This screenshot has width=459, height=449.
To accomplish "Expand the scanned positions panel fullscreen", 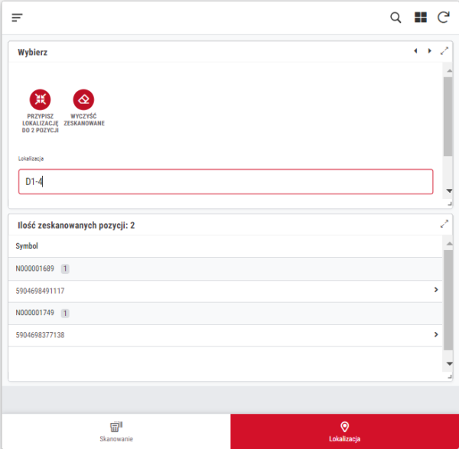I will click(x=444, y=225).
